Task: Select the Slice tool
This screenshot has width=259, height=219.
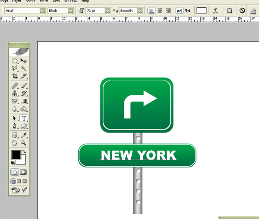Action: pyautogui.click(x=23, y=76)
